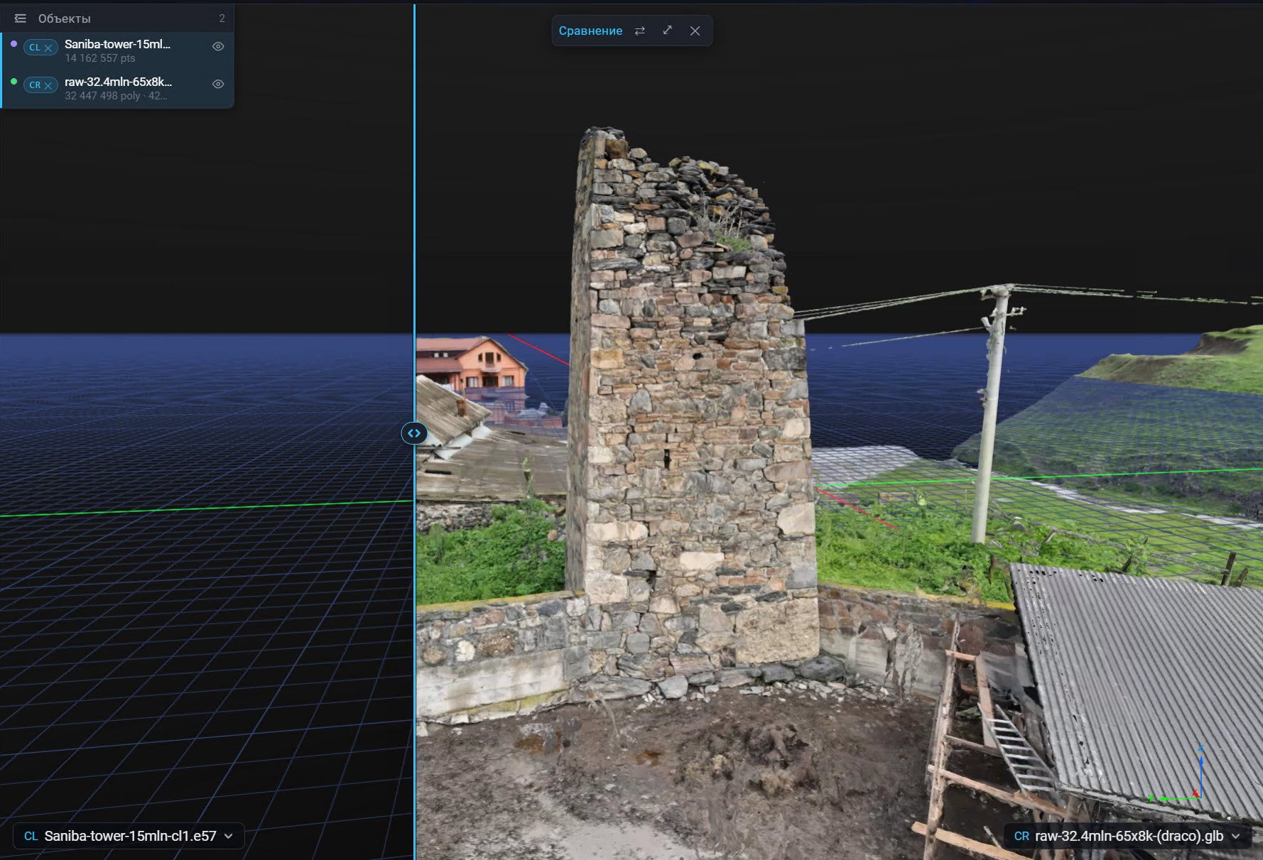The image size is (1263, 860).
Task: Grab the comparison split divider handle
Action: point(414,432)
